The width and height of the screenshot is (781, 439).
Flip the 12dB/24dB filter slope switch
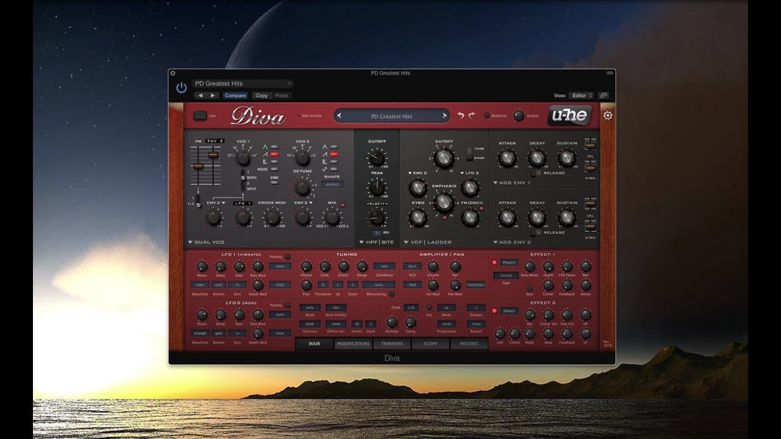[x=470, y=153]
